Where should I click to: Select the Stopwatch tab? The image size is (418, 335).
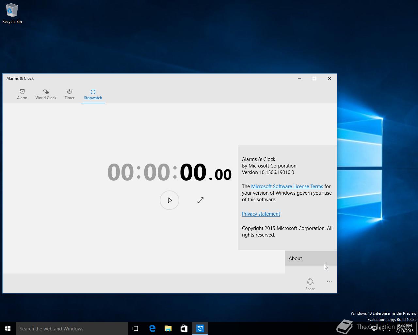(93, 94)
